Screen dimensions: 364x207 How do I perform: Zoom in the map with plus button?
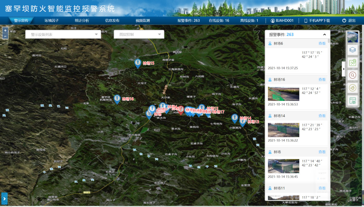coord(5,30)
